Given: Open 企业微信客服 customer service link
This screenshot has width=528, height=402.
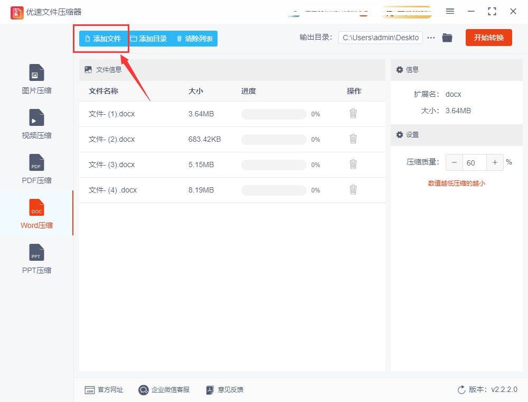Looking at the screenshot, I should 164,390.
